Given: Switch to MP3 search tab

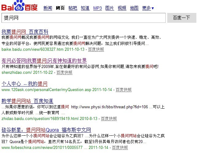Looking at the screenshot, I should 97,8.
